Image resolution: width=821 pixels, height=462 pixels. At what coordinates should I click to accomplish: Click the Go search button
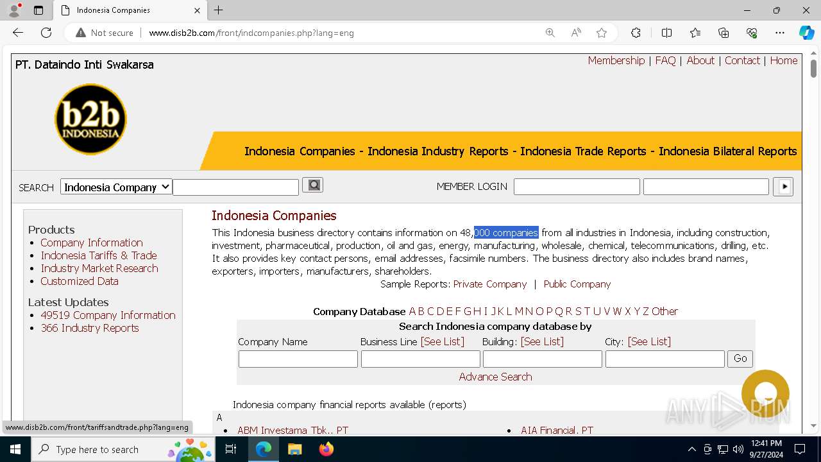coord(740,359)
